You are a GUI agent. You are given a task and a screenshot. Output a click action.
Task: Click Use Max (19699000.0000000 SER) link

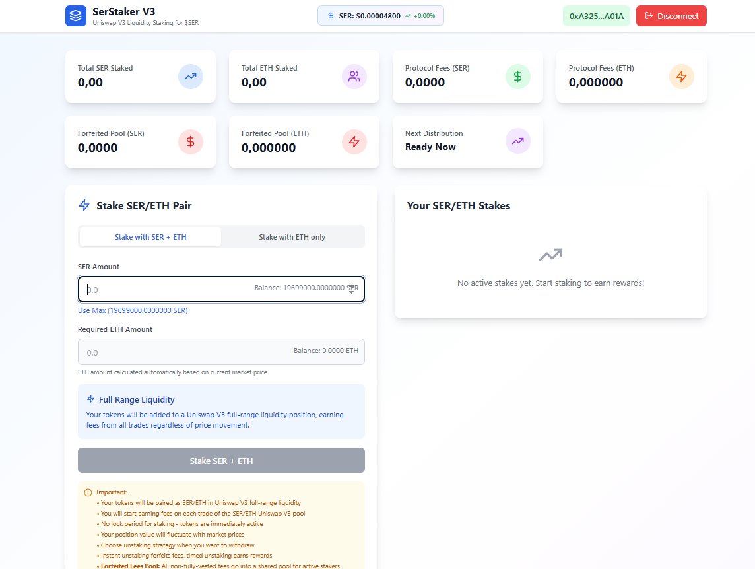133,310
